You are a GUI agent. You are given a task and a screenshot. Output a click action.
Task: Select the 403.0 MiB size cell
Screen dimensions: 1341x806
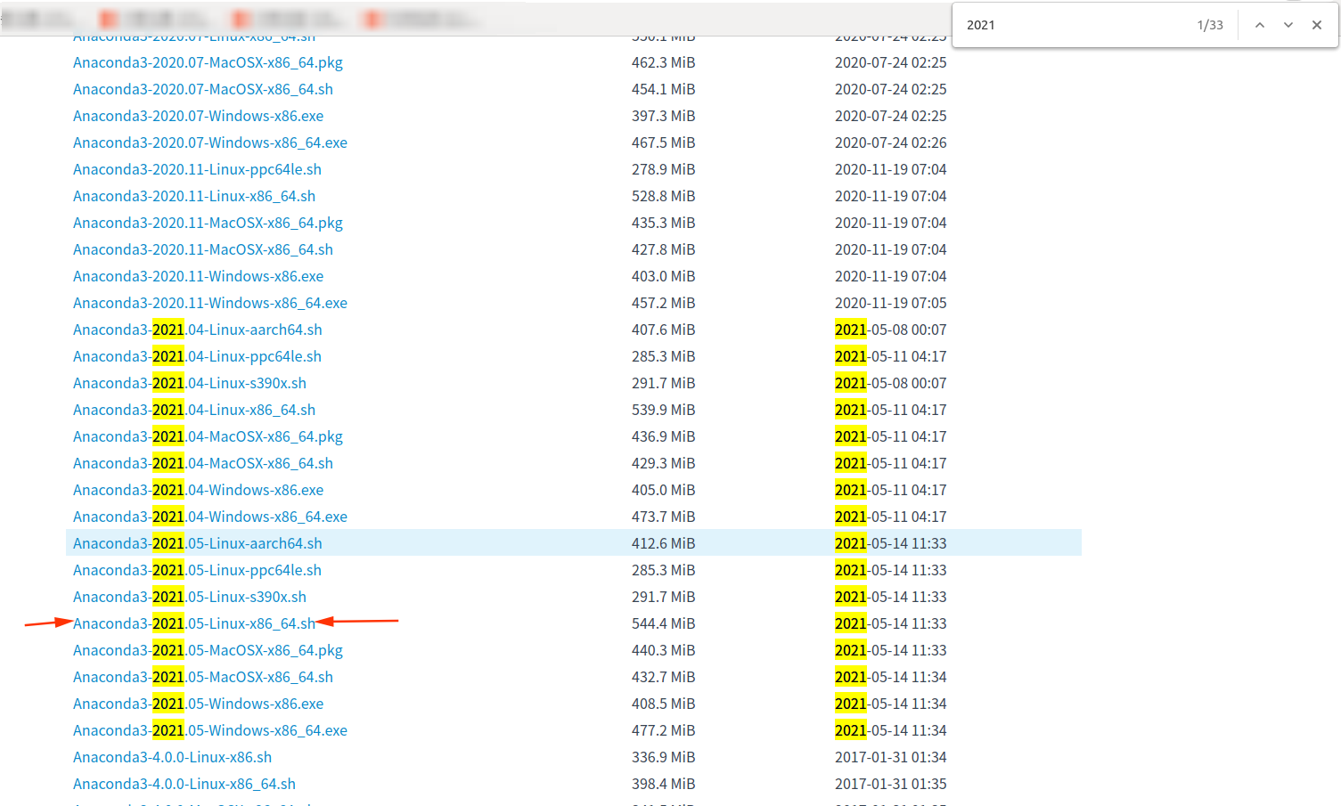[x=663, y=276]
